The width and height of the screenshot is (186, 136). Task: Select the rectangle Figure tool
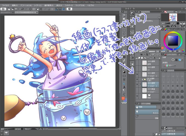coord(124,76)
